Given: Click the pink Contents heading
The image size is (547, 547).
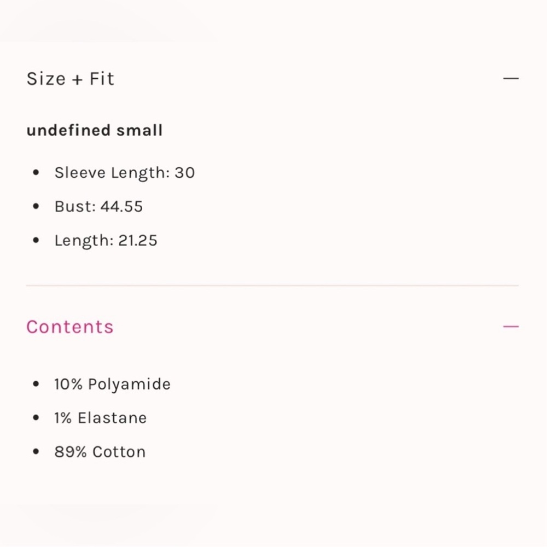Looking at the screenshot, I should pos(70,327).
